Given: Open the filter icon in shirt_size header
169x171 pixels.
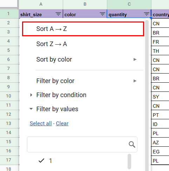Looking at the screenshot, I should 58,14.
